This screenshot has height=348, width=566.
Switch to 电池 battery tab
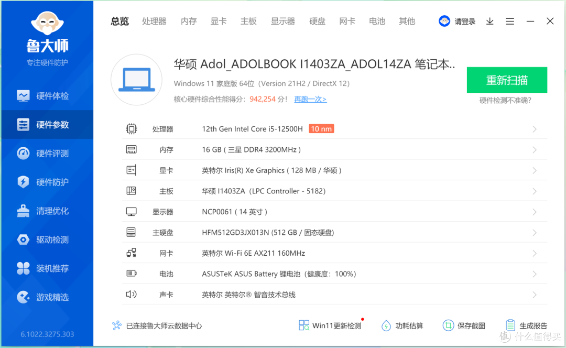click(x=377, y=21)
